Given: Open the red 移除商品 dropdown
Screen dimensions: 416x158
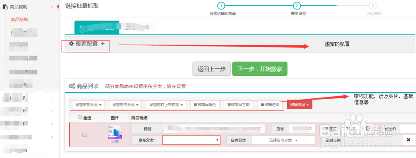Looking at the screenshot, I should pos(299,105).
